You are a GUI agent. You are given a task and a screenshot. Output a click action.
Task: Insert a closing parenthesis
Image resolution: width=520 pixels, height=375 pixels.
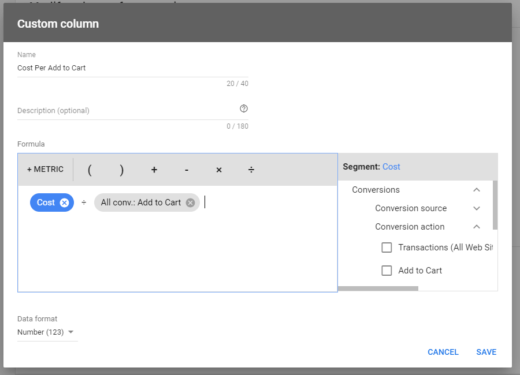(122, 170)
